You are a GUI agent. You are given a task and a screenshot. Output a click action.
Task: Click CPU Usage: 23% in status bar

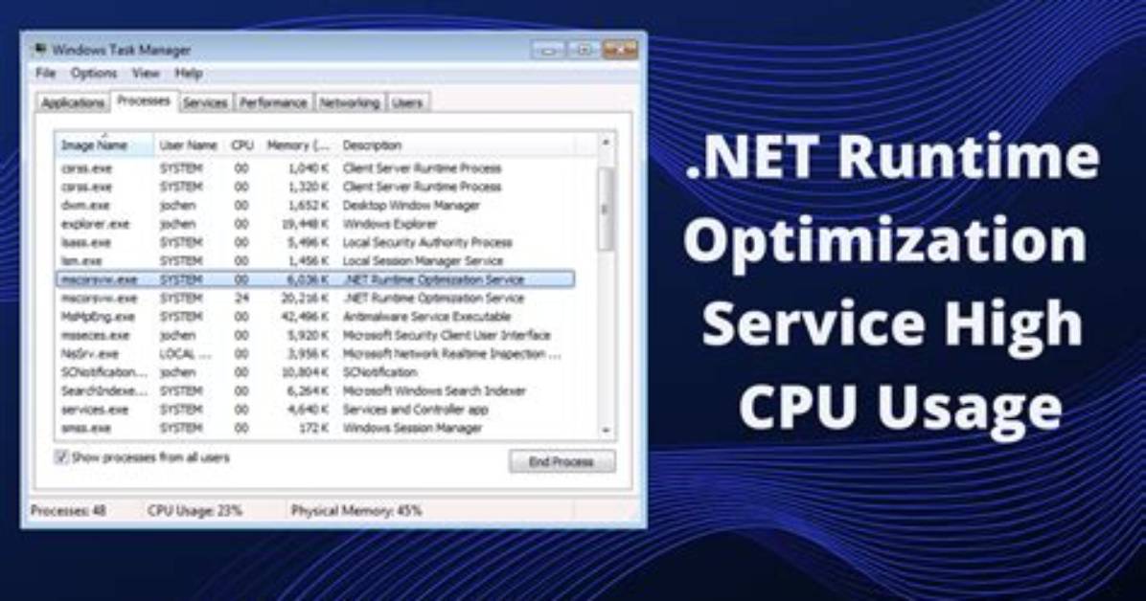click(195, 510)
